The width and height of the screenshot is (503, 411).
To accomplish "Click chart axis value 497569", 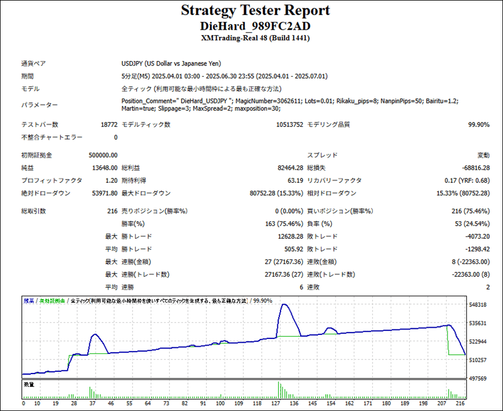I will click(478, 378).
